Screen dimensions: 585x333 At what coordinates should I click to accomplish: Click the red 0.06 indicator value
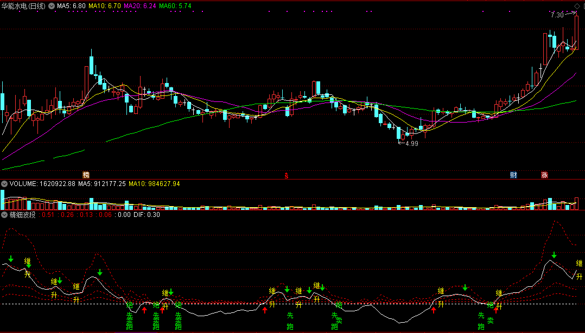105,215
